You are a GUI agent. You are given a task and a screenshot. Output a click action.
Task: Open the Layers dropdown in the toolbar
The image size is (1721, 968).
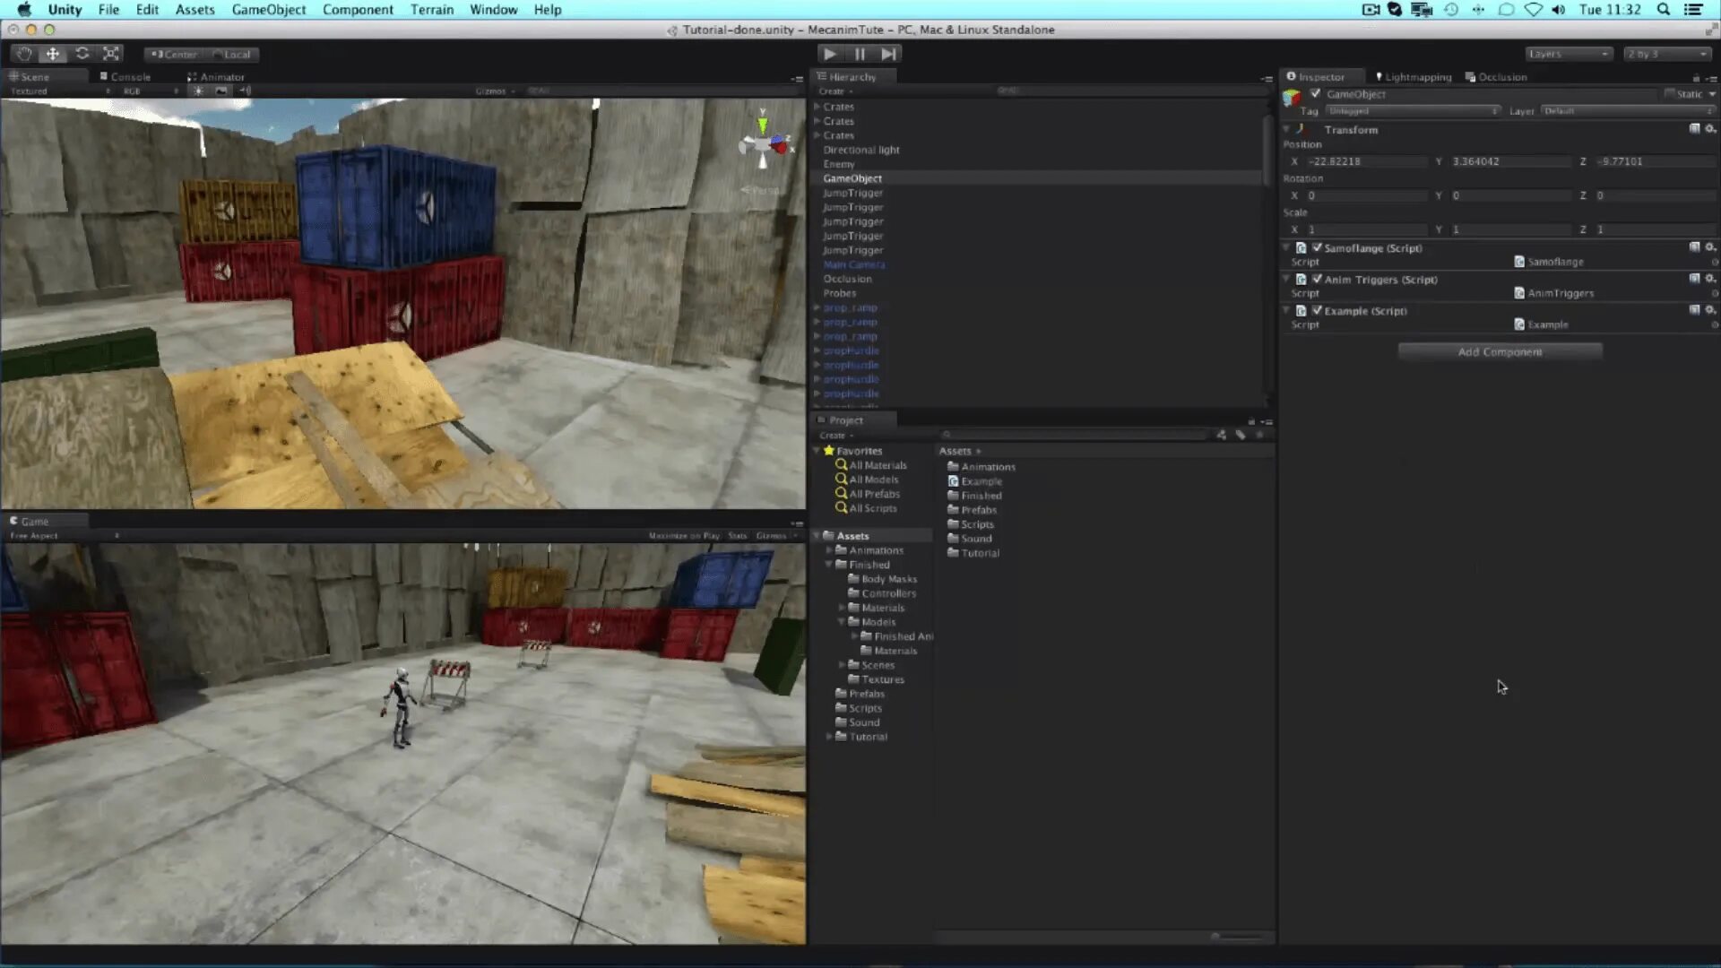[1569, 54]
